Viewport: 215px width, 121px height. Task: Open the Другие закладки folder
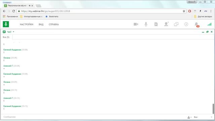click(203, 16)
